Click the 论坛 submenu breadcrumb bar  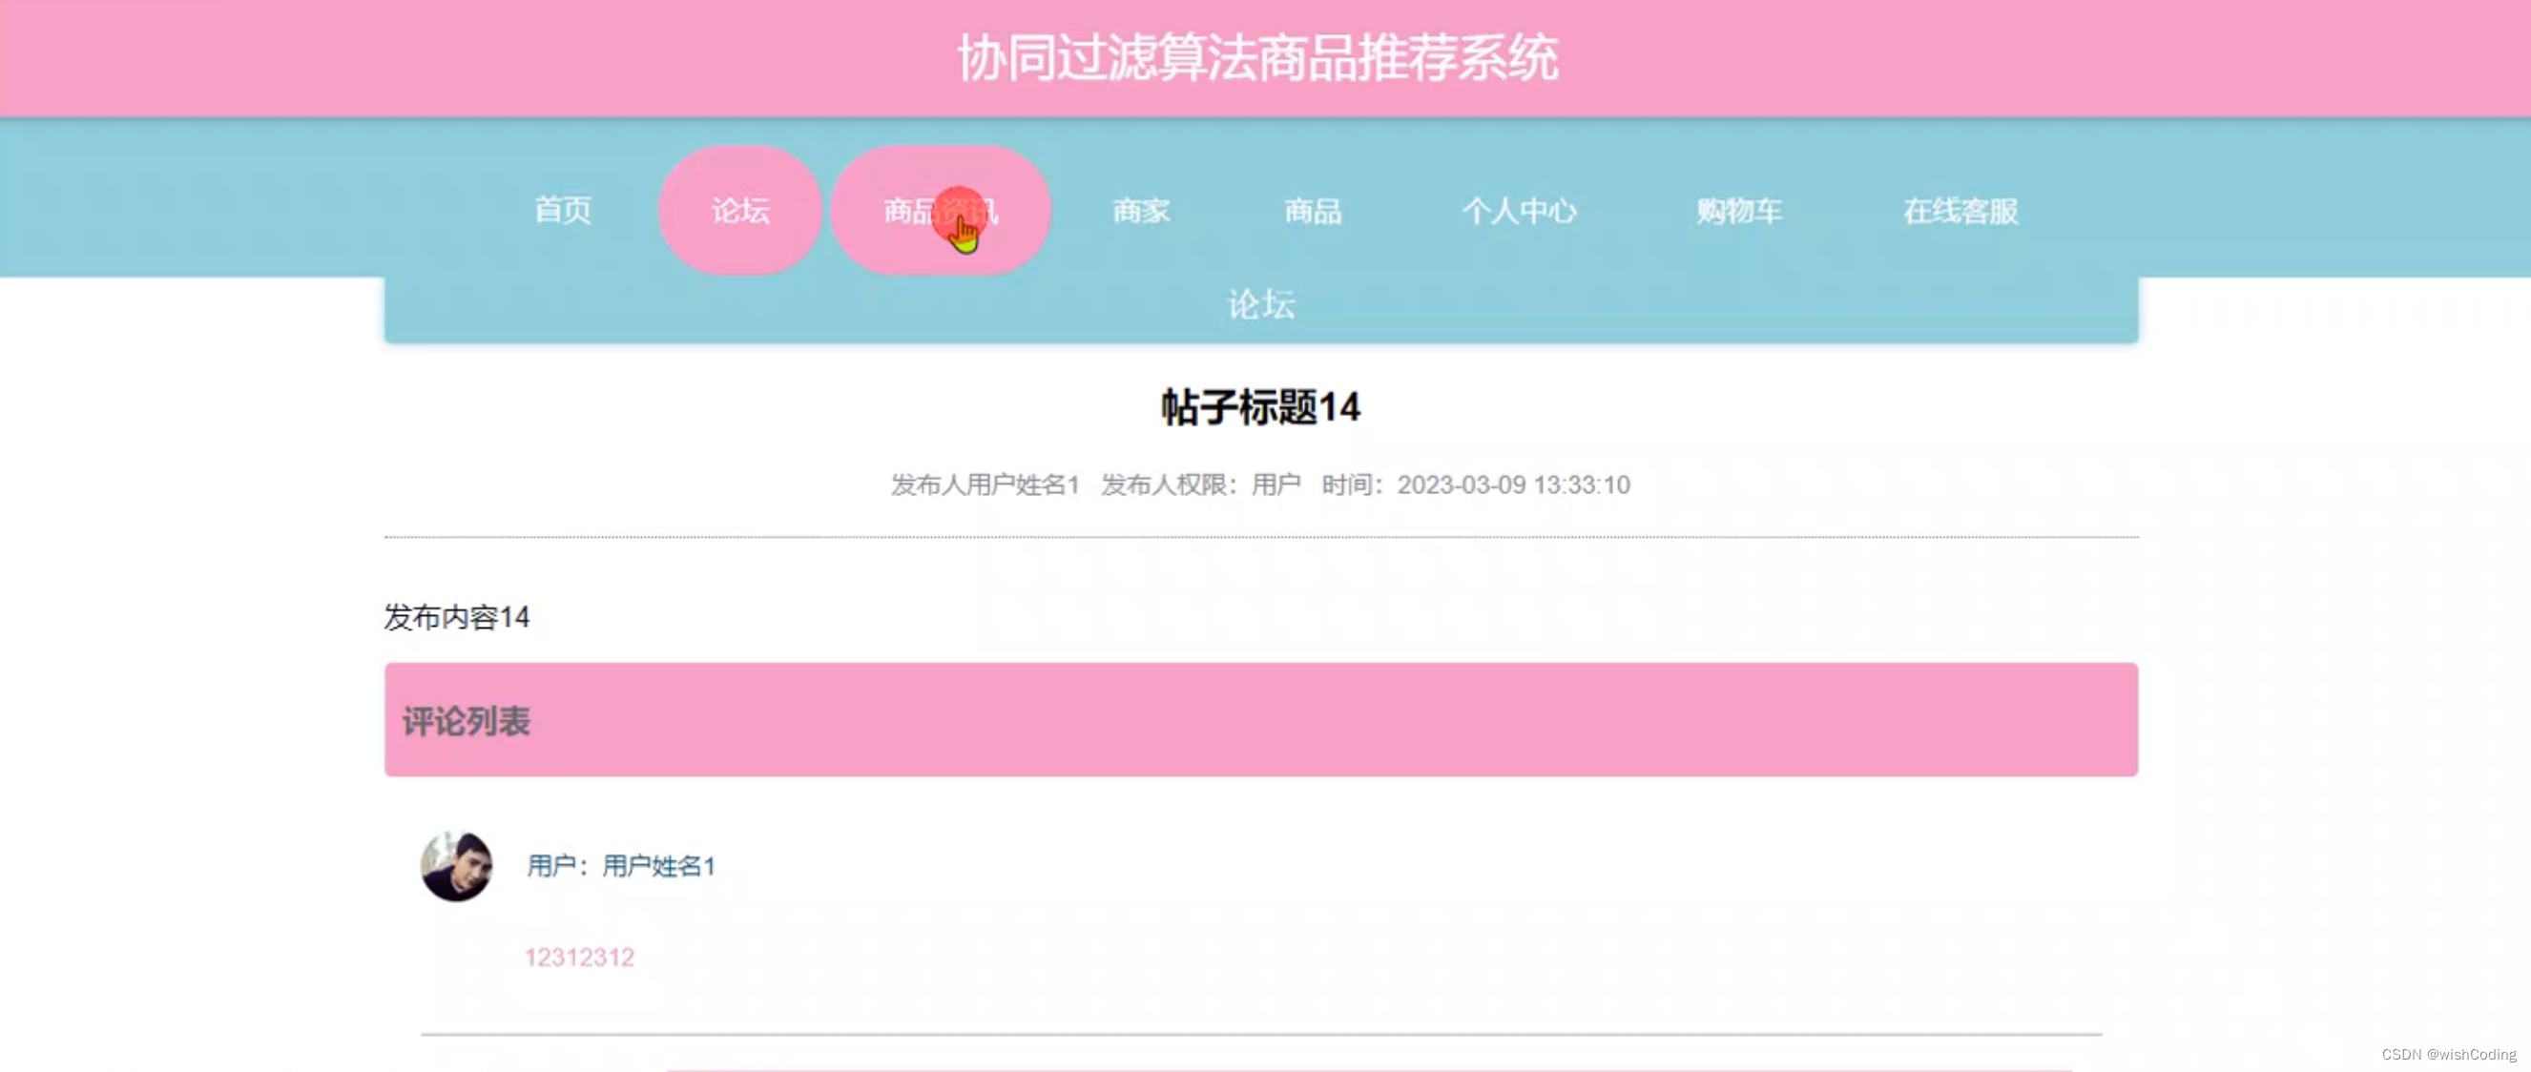click(1262, 304)
